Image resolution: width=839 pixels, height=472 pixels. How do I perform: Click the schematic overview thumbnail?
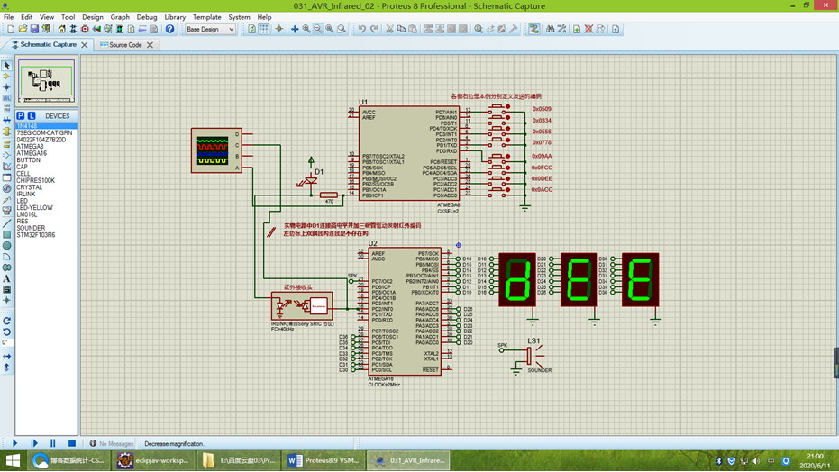click(46, 79)
